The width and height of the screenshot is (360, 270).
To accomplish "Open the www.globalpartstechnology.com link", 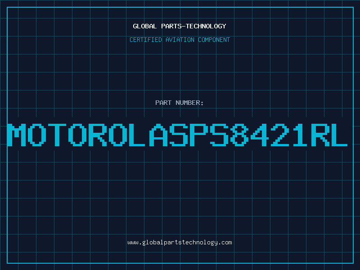I will pos(180,243).
